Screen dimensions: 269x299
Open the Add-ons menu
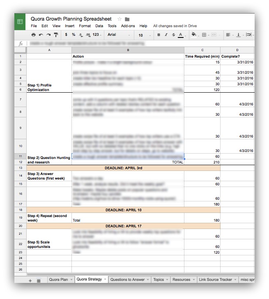pyautogui.click(x=128, y=26)
